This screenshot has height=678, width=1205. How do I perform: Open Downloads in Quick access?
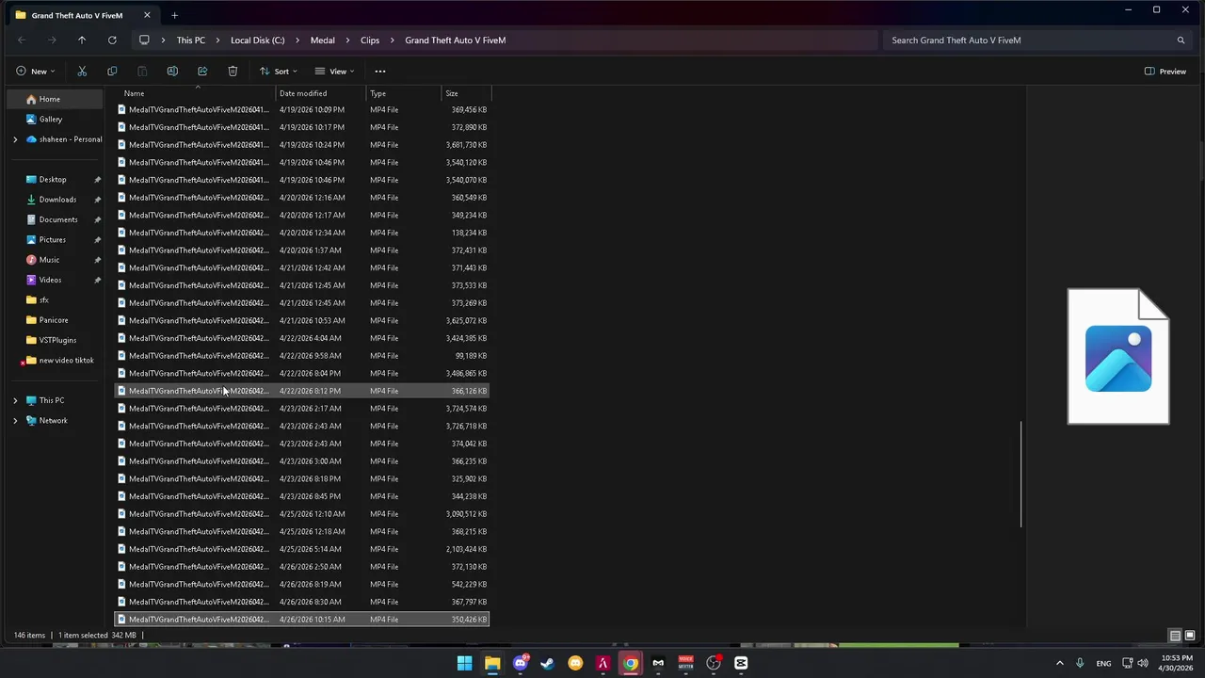(x=57, y=200)
